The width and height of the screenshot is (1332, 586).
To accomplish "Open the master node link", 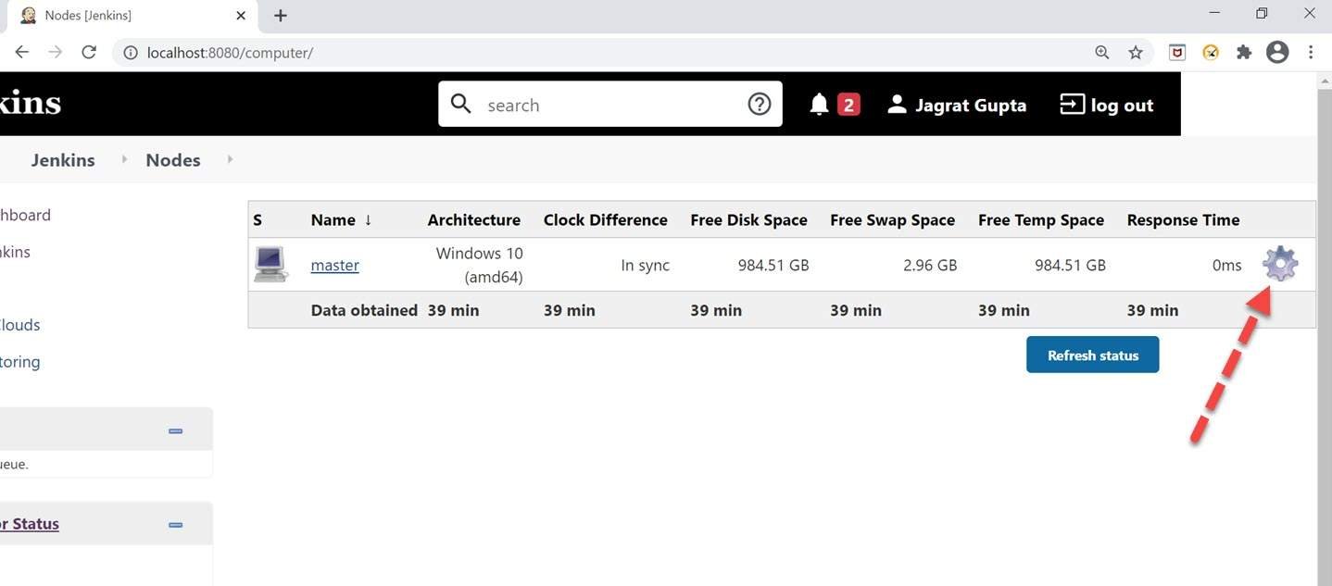I will coord(334,265).
